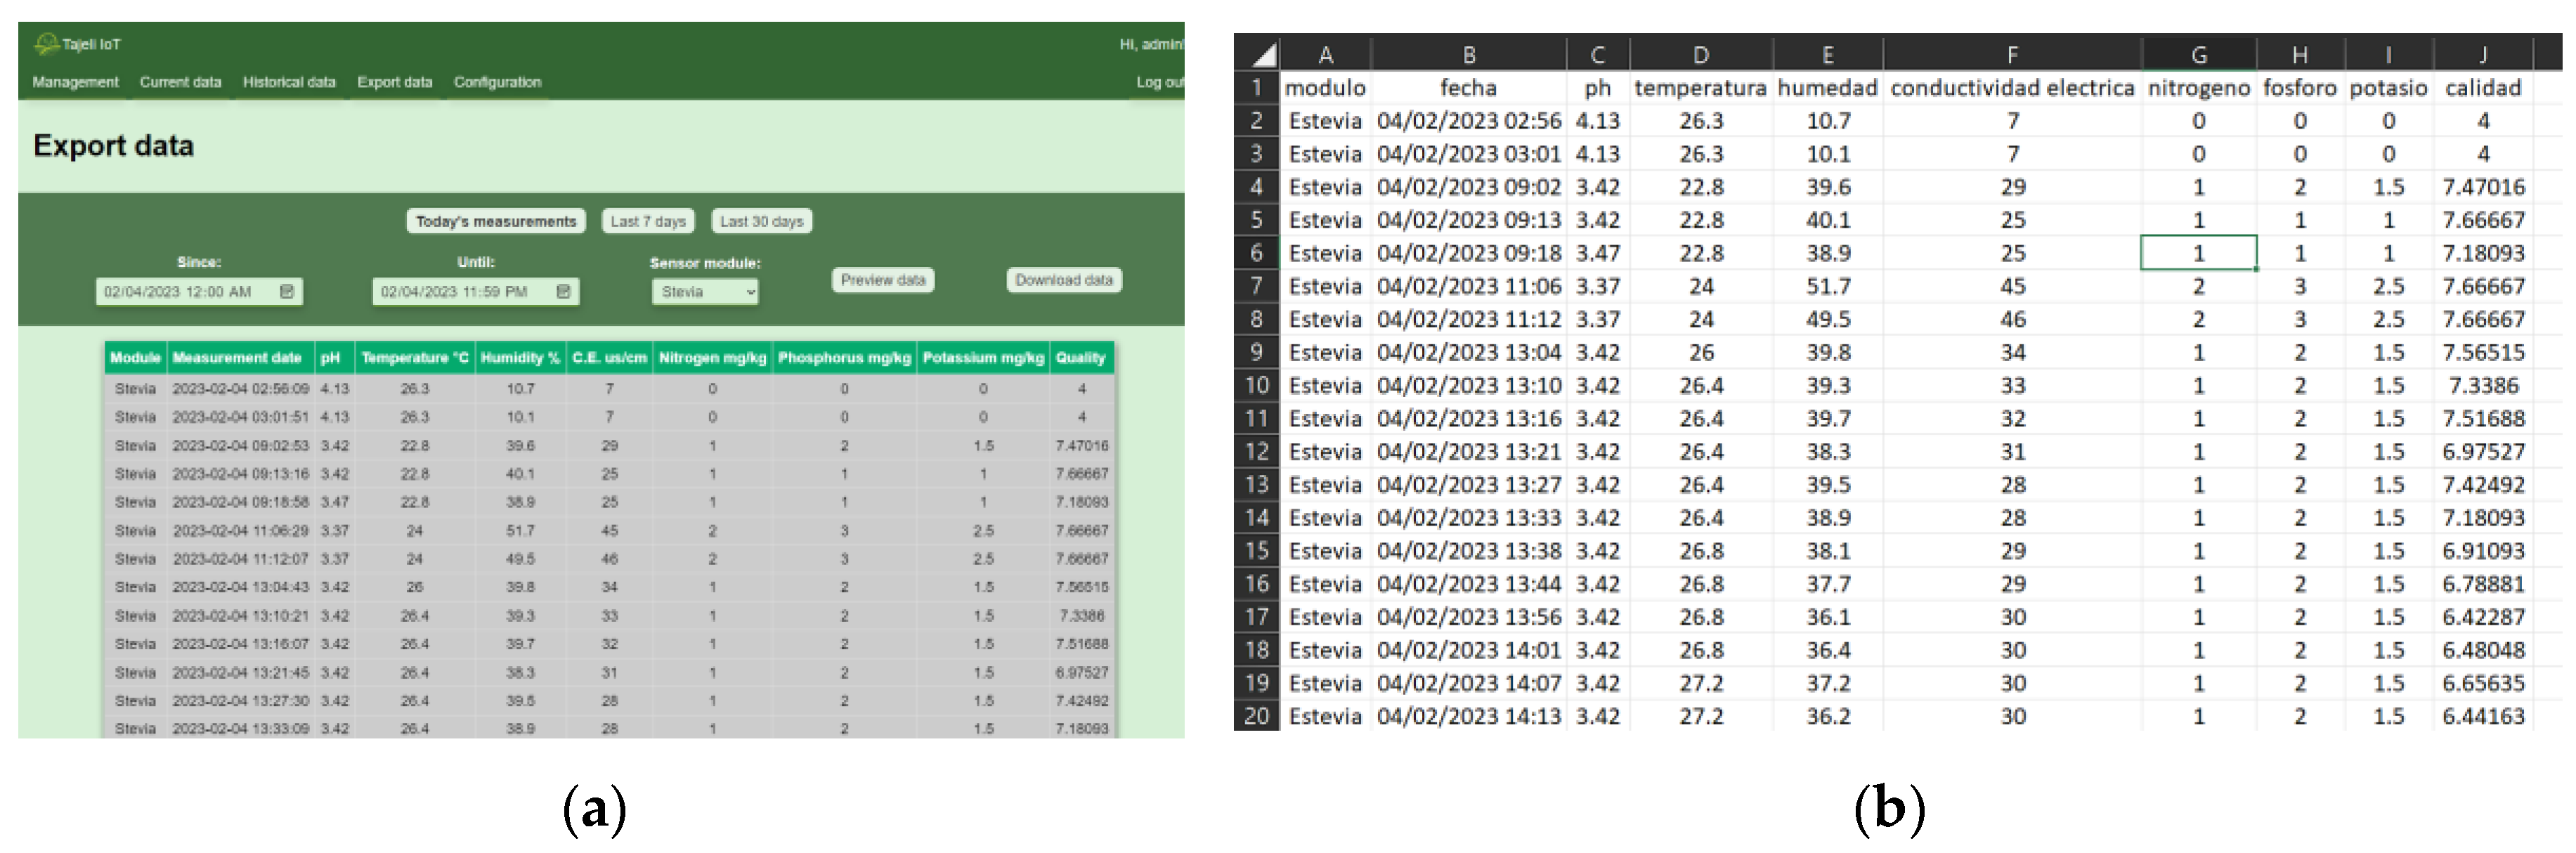The width and height of the screenshot is (2576, 853).
Task: Click the Tajeli IoT logo icon
Action: pyautogui.click(x=46, y=44)
